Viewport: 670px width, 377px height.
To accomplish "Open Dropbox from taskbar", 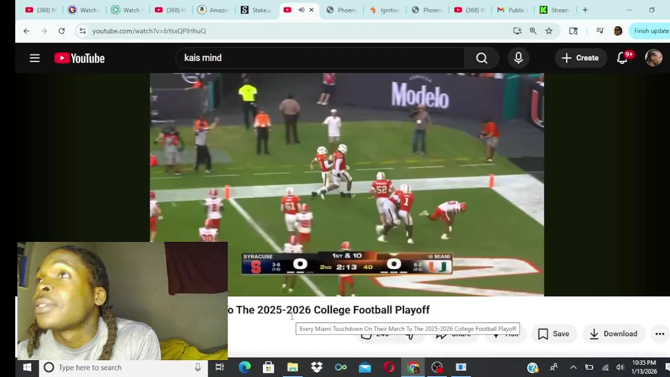I will 317,368.
